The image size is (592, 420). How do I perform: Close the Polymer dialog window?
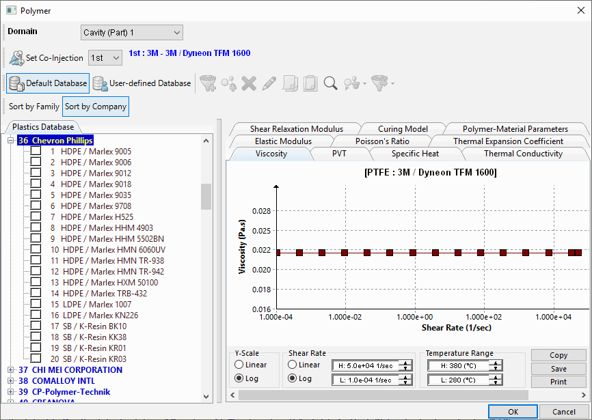point(581,10)
